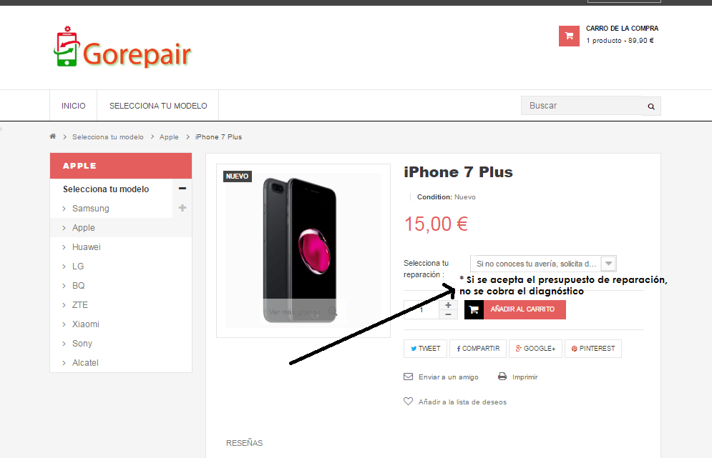Click the search magnifier icon
The image size is (712, 458).
tap(651, 106)
